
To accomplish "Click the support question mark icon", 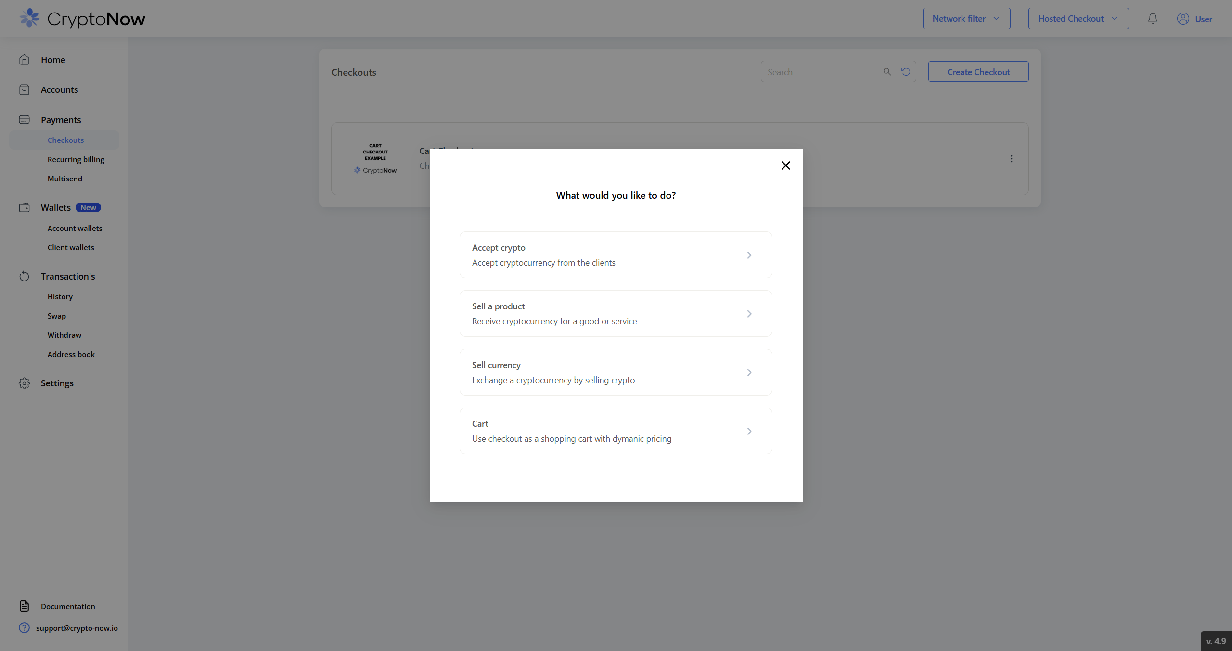I will pos(25,628).
